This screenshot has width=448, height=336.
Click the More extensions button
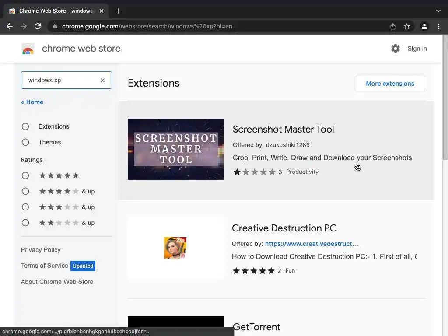point(390,84)
